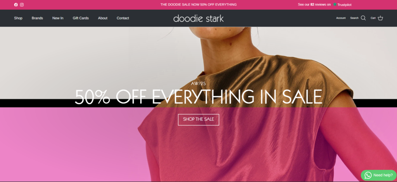Click the Search text label
The image size is (397, 182).
point(354,18)
